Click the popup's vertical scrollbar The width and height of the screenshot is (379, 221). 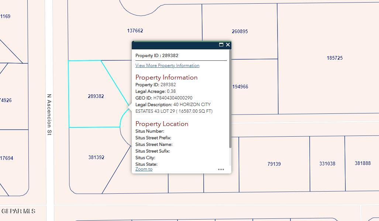click(230, 99)
